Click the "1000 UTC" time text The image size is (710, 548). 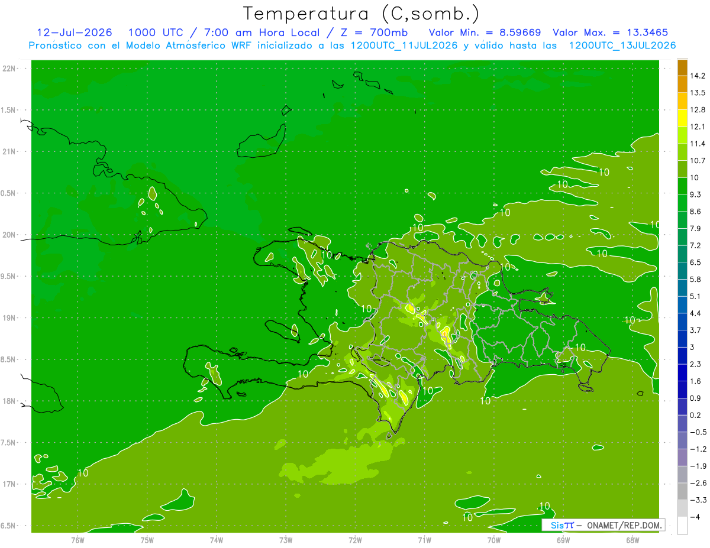pyautogui.click(x=159, y=33)
